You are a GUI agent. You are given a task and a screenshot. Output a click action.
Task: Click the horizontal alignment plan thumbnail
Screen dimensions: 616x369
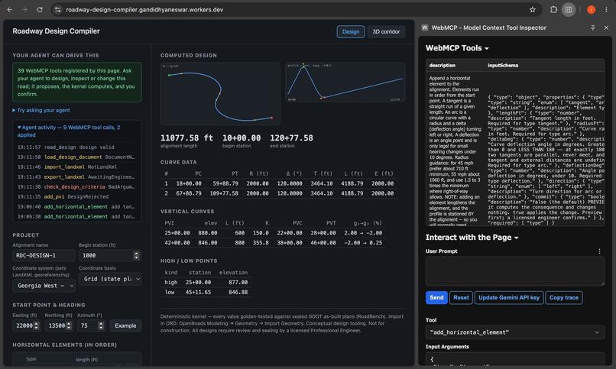(220, 93)
